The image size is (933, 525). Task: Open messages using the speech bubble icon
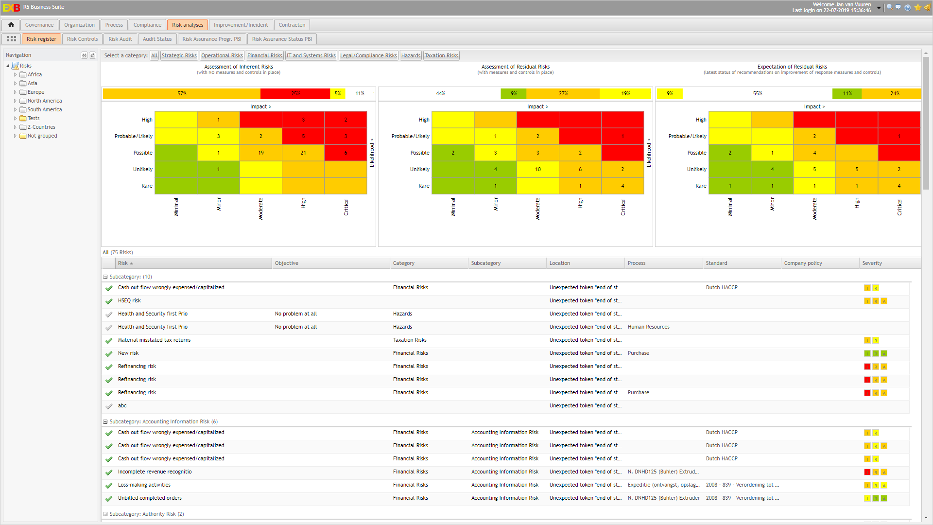898,7
